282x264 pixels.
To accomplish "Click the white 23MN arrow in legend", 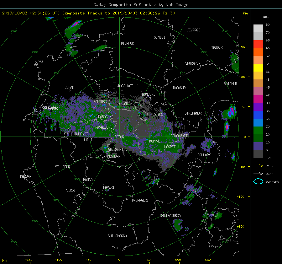I will point(258,174).
